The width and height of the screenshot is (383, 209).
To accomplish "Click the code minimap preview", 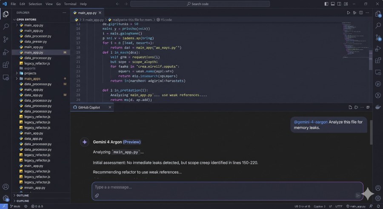I will (355, 40).
